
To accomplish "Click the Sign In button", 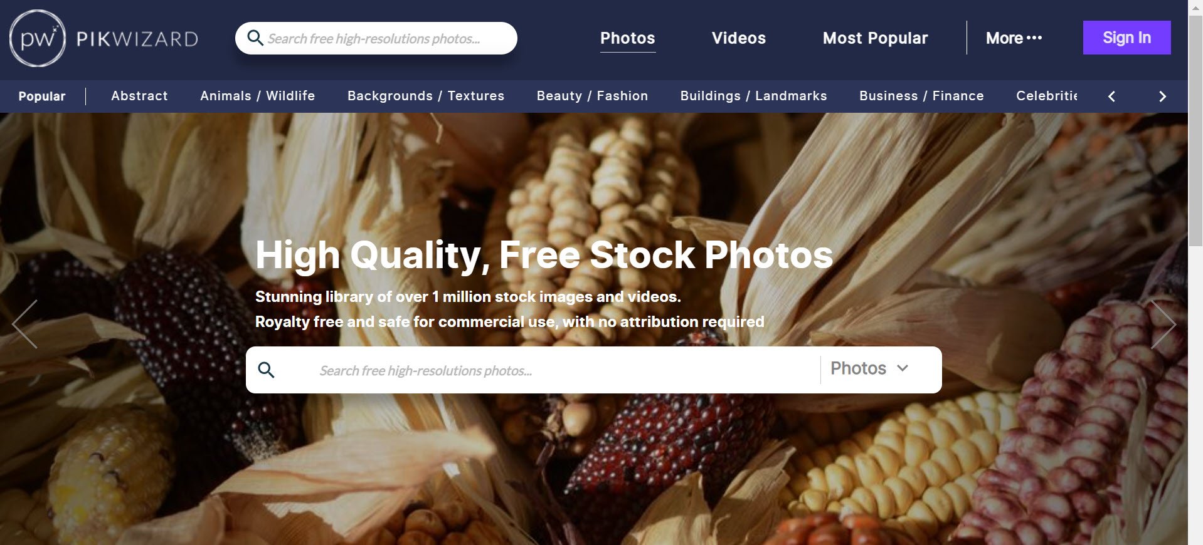I will (1126, 38).
